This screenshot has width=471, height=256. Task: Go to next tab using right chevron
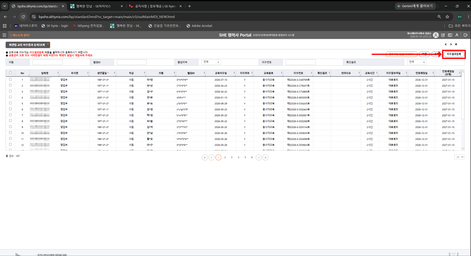pyautogui.click(x=451, y=44)
